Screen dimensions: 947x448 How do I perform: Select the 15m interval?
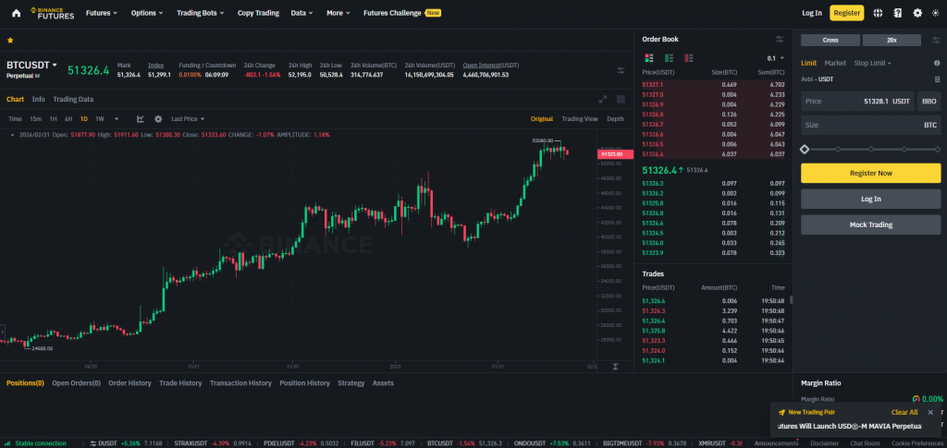(x=36, y=119)
